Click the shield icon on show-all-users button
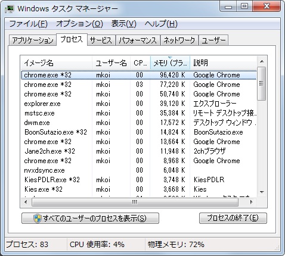 pos(38,218)
